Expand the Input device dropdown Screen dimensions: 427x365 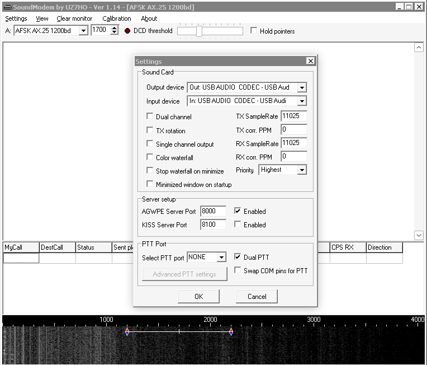click(x=302, y=101)
